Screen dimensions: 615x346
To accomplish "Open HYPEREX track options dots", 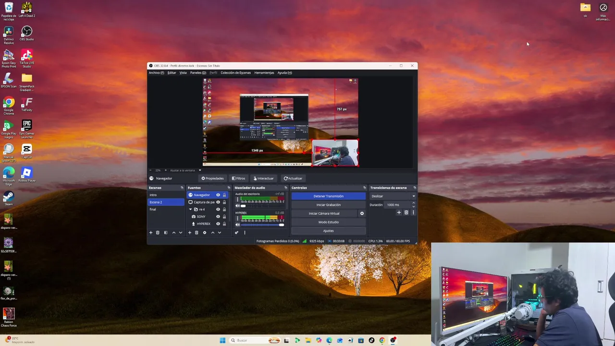I will click(x=237, y=219).
